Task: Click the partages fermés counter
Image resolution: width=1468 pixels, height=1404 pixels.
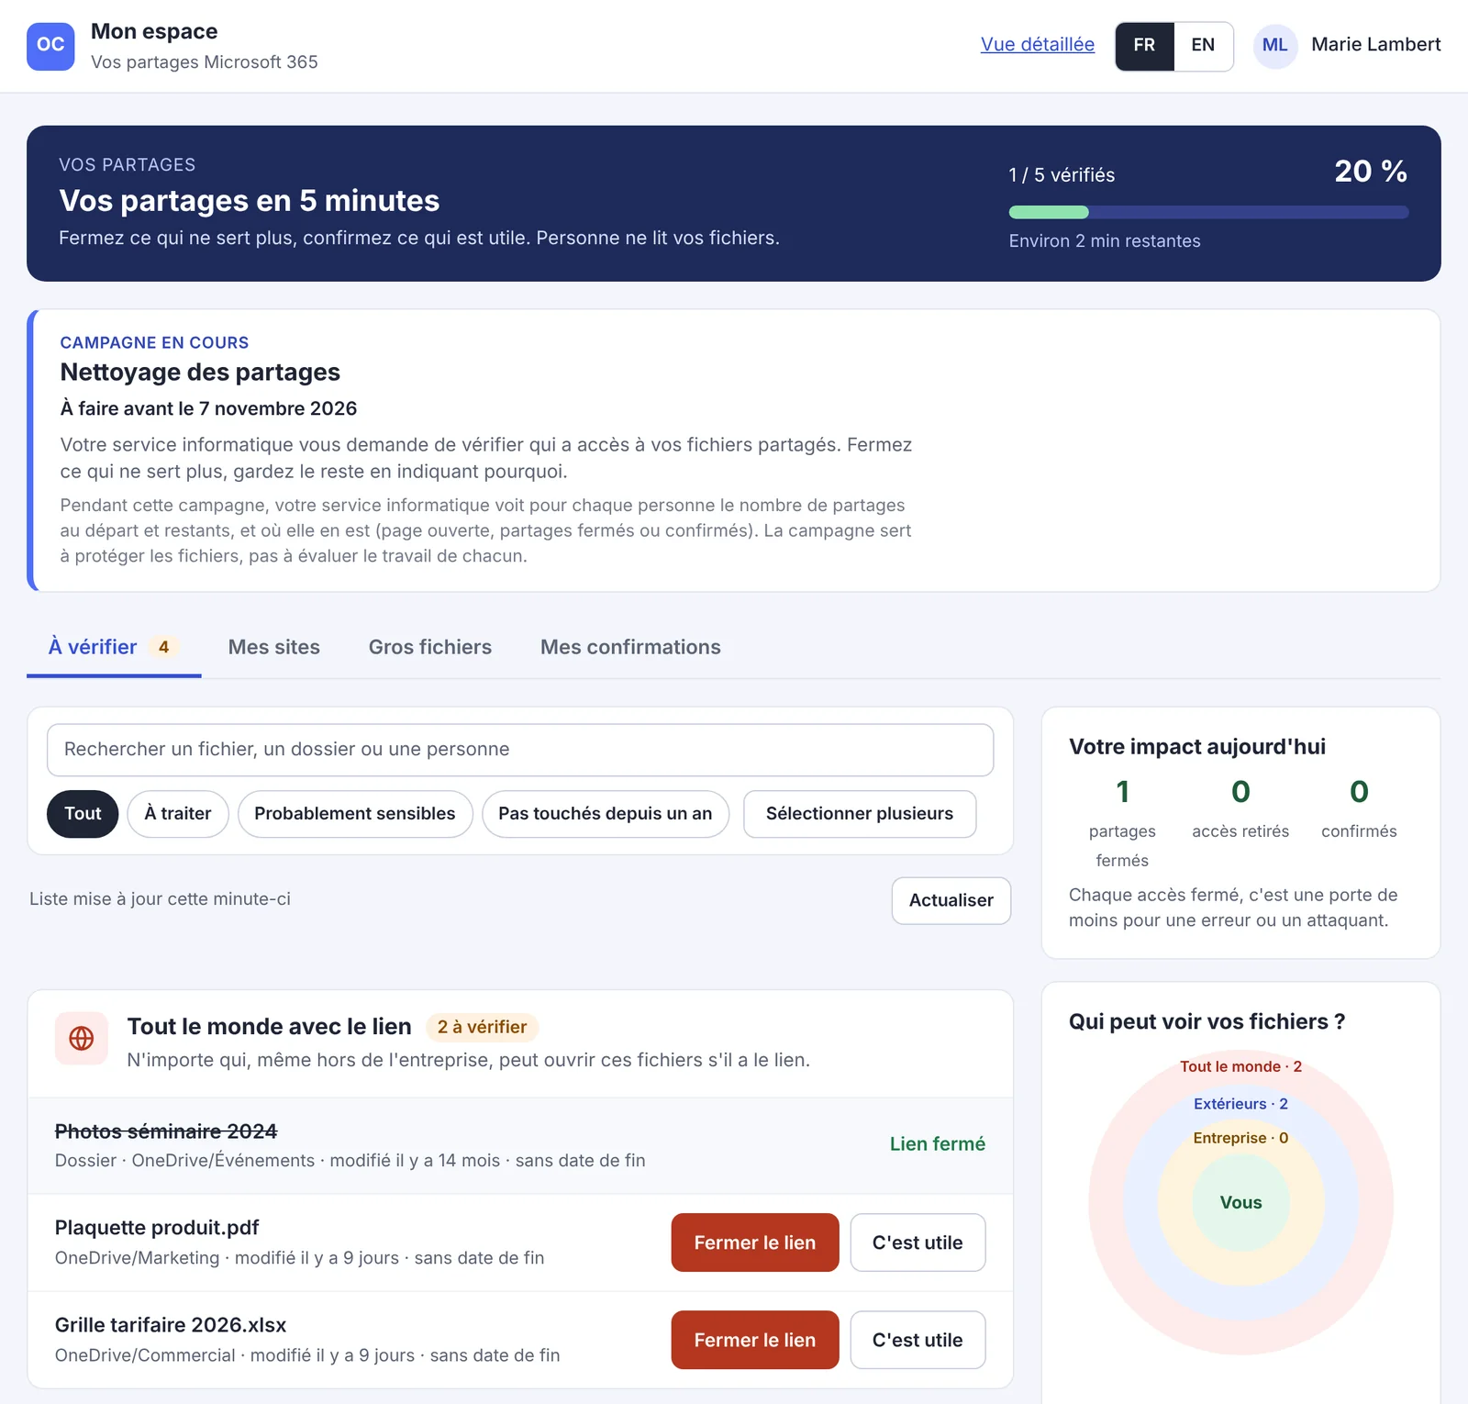Action: tap(1122, 823)
